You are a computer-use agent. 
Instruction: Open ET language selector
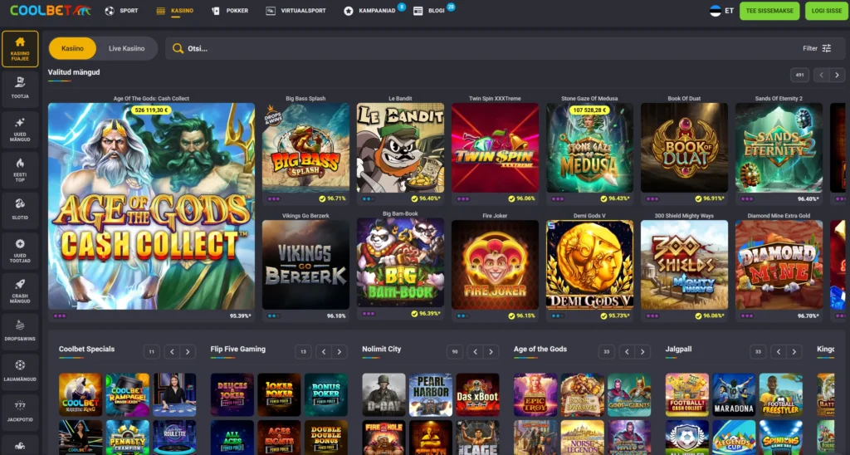[721, 11]
